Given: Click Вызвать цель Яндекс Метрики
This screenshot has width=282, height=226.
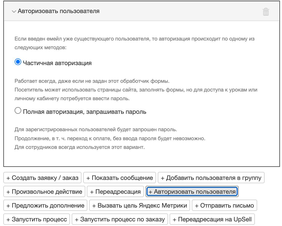Looking at the screenshot, I should [x=139, y=205].
